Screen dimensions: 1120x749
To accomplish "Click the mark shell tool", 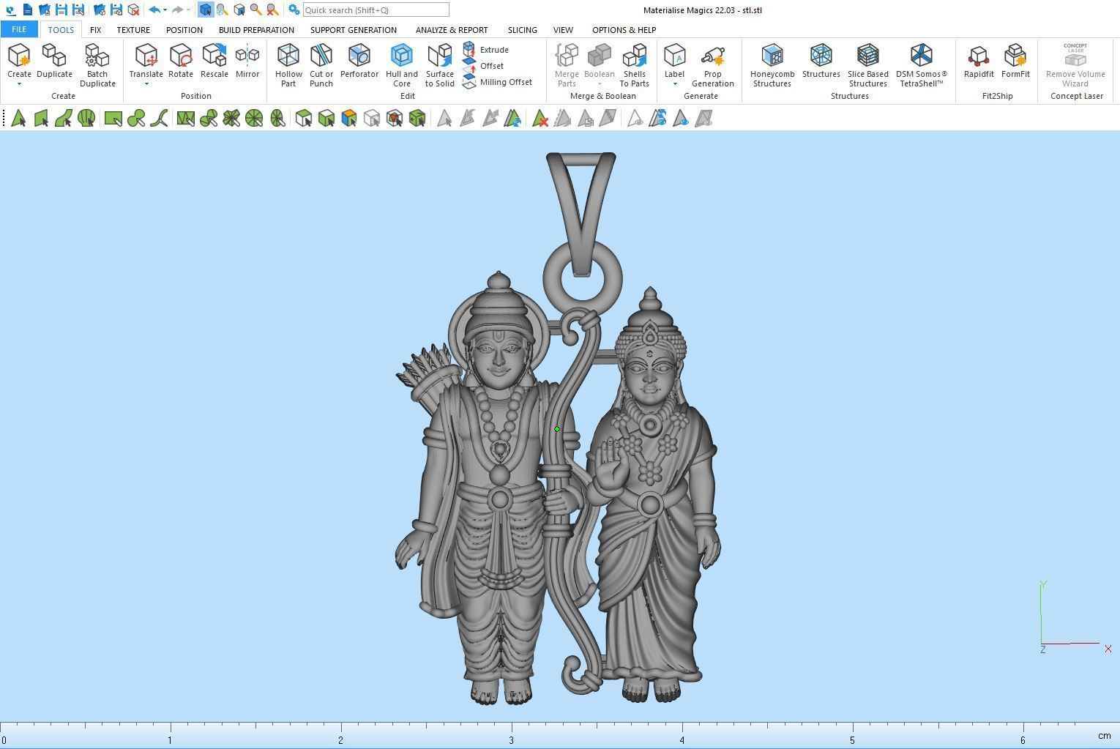I will point(86,119).
